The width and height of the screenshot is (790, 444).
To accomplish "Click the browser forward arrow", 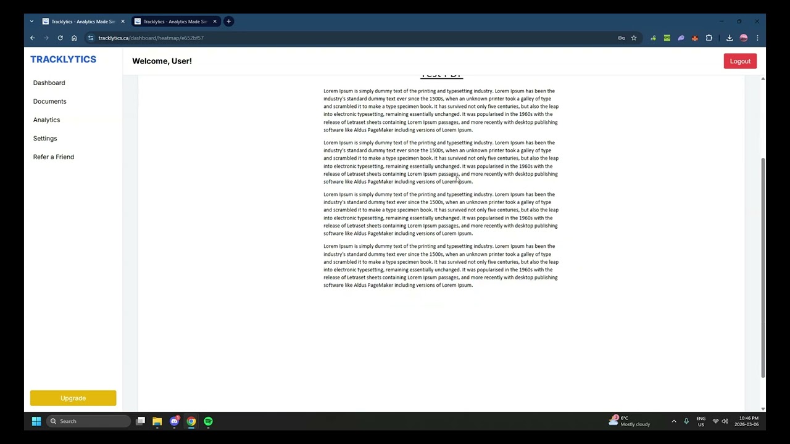I will tap(46, 38).
